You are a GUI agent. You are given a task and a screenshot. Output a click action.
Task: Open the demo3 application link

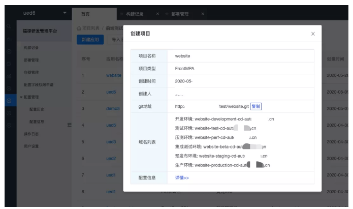click(113, 108)
